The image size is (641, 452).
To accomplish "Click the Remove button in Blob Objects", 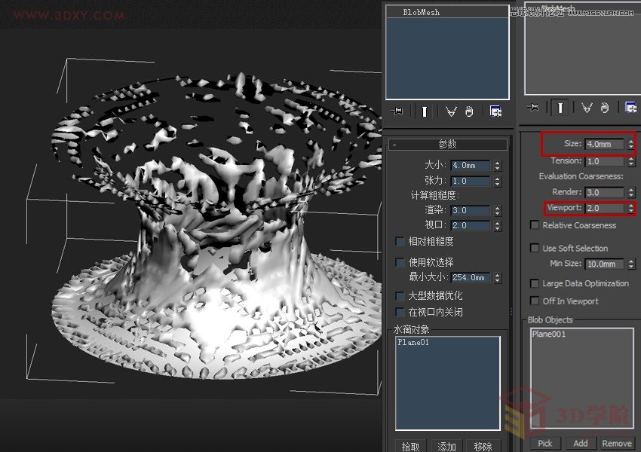I will pyautogui.click(x=617, y=443).
